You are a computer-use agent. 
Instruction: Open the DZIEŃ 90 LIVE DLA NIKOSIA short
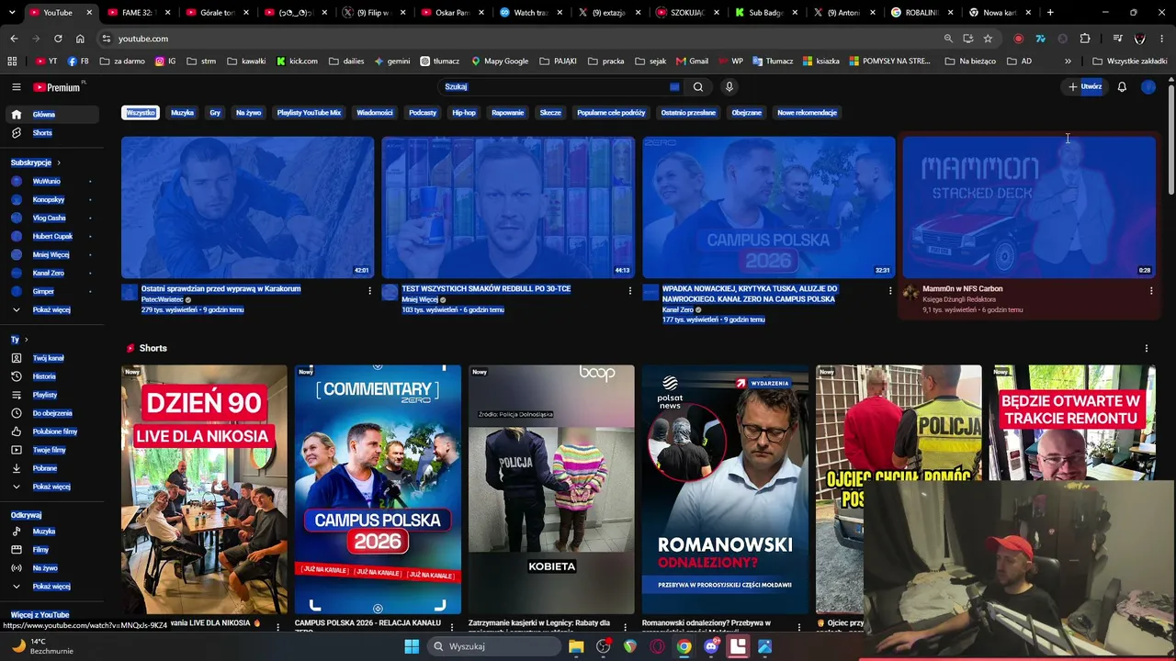click(x=204, y=490)
